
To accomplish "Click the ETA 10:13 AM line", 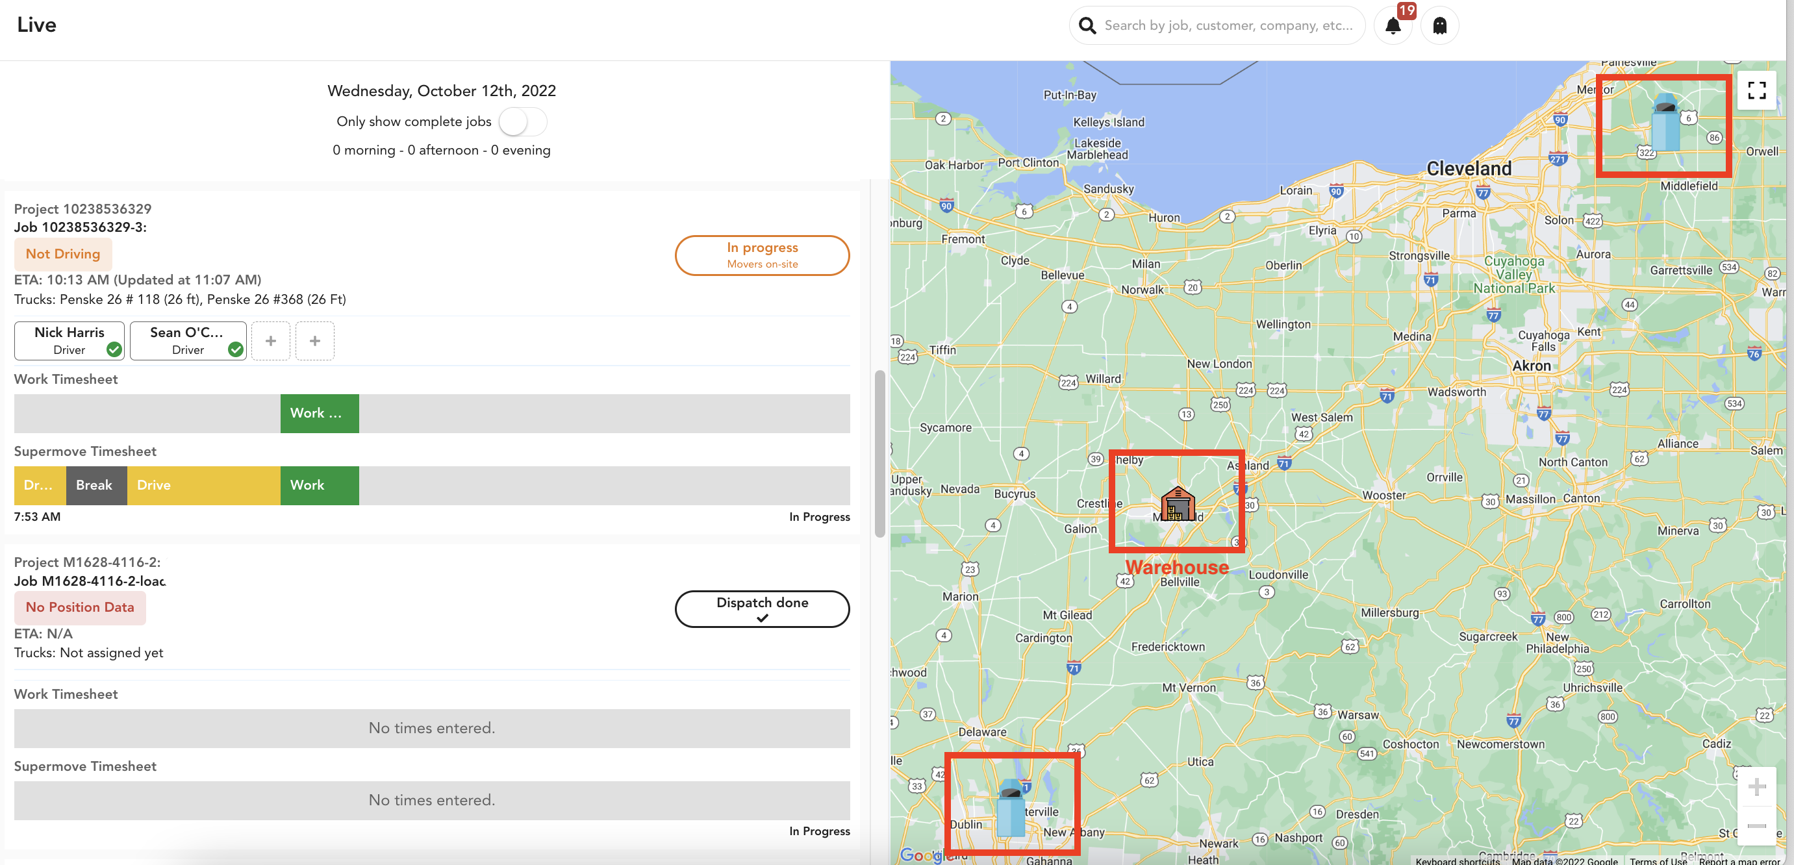I will [x=137, y=280].
